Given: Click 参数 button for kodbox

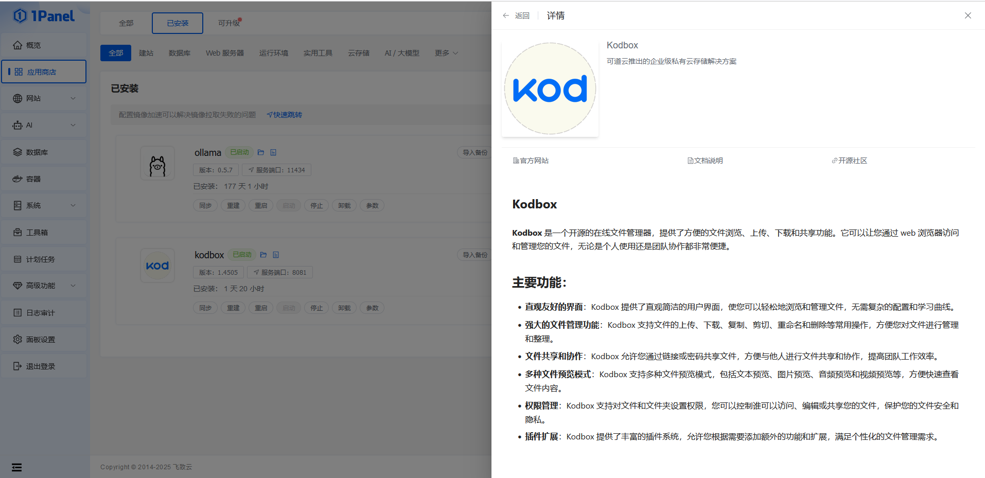Looking at the screenshot, I should pos(372,308).
